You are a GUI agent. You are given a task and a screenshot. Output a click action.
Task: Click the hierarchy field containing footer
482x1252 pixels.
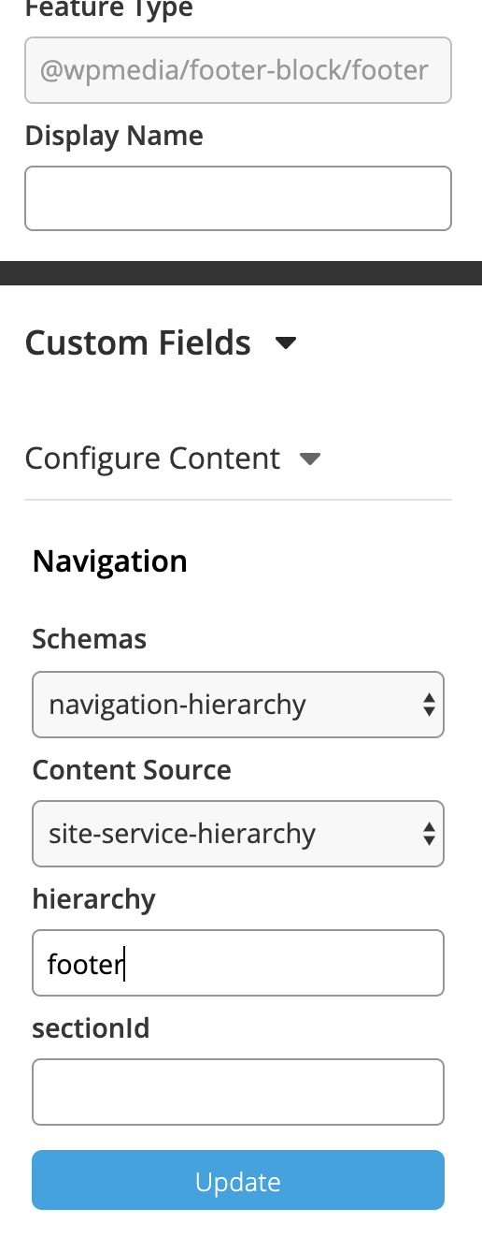point(238,963)
